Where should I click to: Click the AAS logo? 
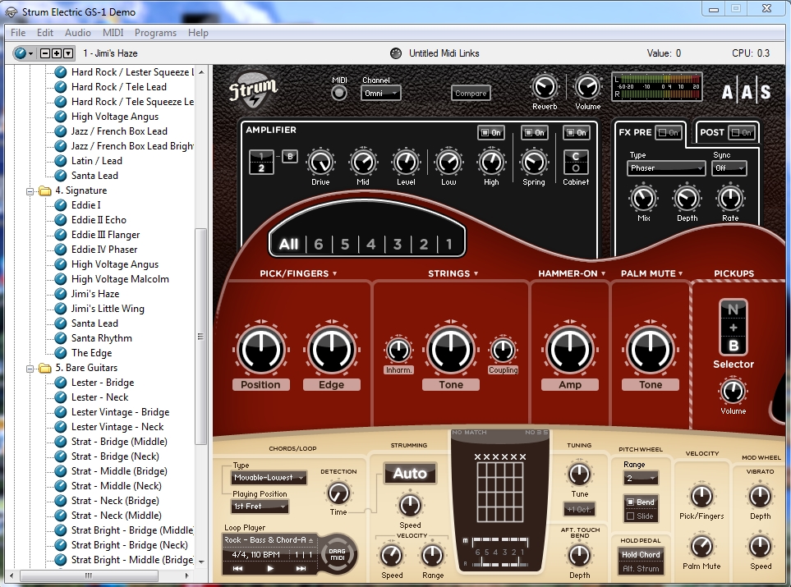tap(746, 92)
